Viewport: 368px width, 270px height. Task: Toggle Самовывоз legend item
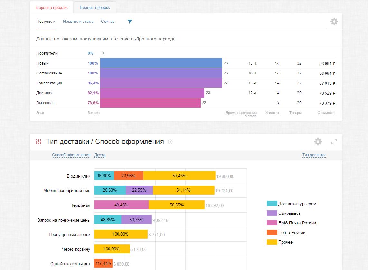(289, 213)
